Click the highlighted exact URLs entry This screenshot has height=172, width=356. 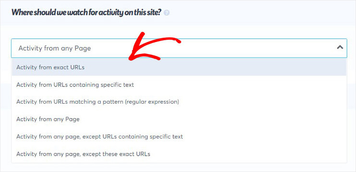(x=179, y=67)
